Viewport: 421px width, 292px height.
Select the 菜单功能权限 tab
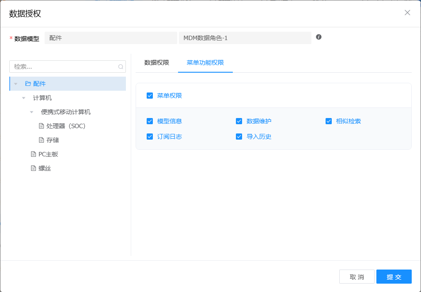point(205,63)
